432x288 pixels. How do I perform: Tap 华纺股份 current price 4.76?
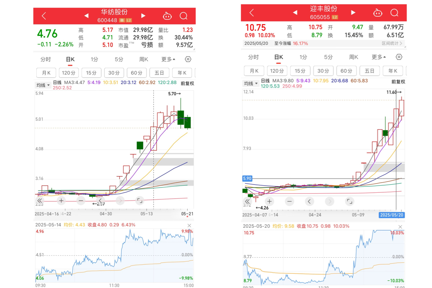click(x=47, y=34)
